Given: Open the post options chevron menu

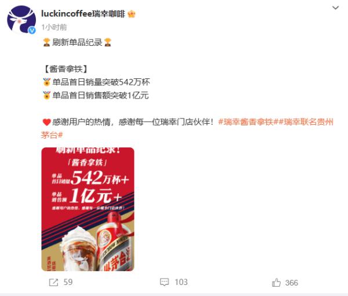Looking at the screenshot, I should [335, 8].
